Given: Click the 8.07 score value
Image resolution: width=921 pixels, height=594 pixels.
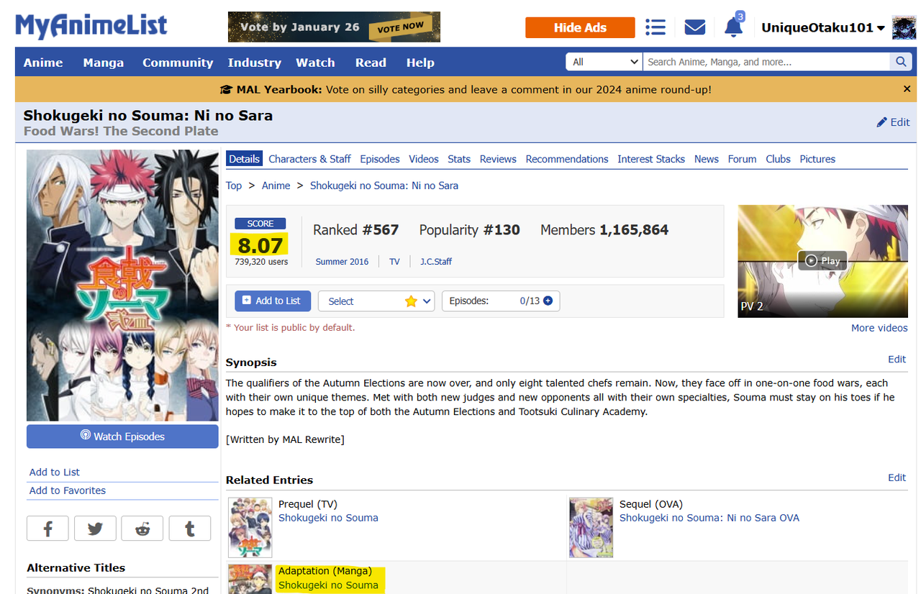Looking at the screenshot, I should pyautogui.click(x=260, y=245).
